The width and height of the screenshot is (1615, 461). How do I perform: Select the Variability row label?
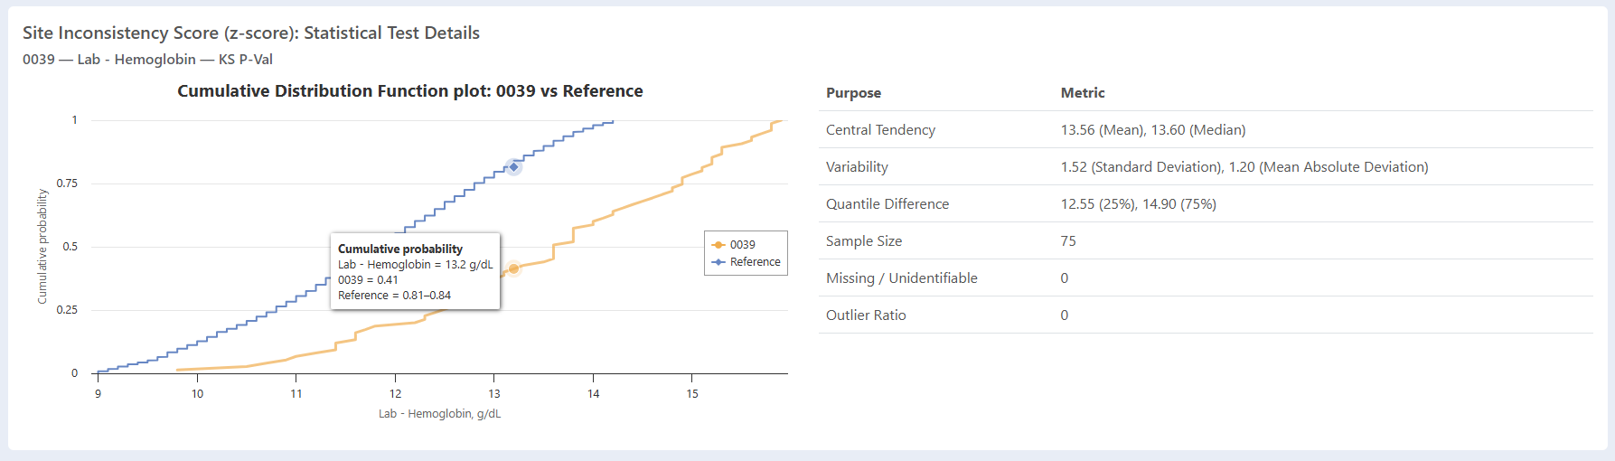[857, 167]
